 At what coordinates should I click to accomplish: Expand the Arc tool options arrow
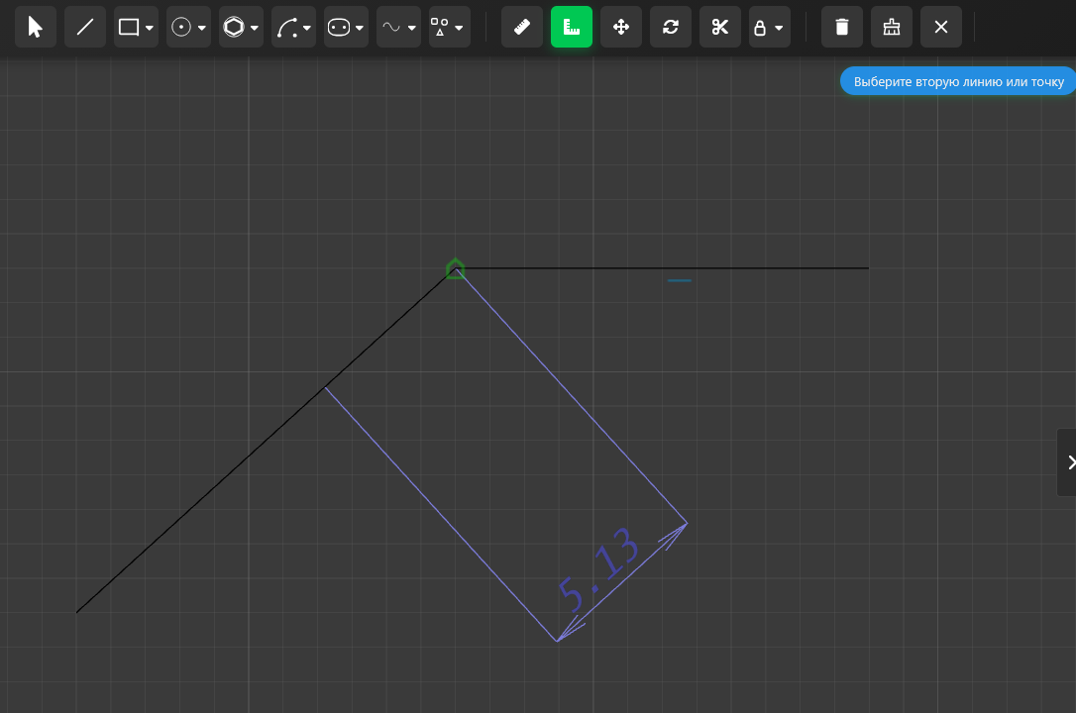(307, 28)
